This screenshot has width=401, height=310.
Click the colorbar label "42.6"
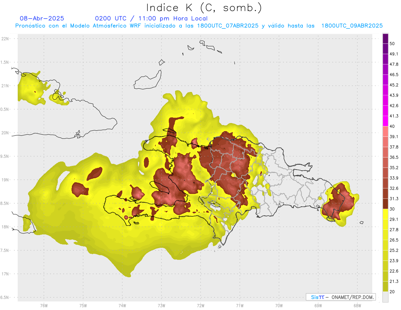394,106
